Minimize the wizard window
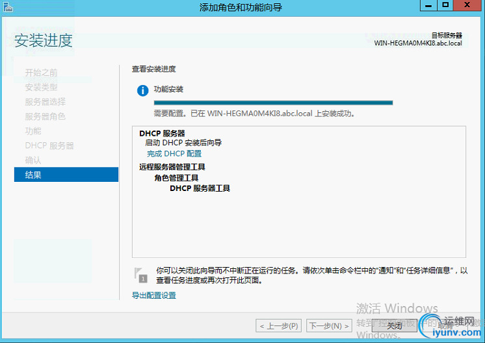 (x=428, y=5)
